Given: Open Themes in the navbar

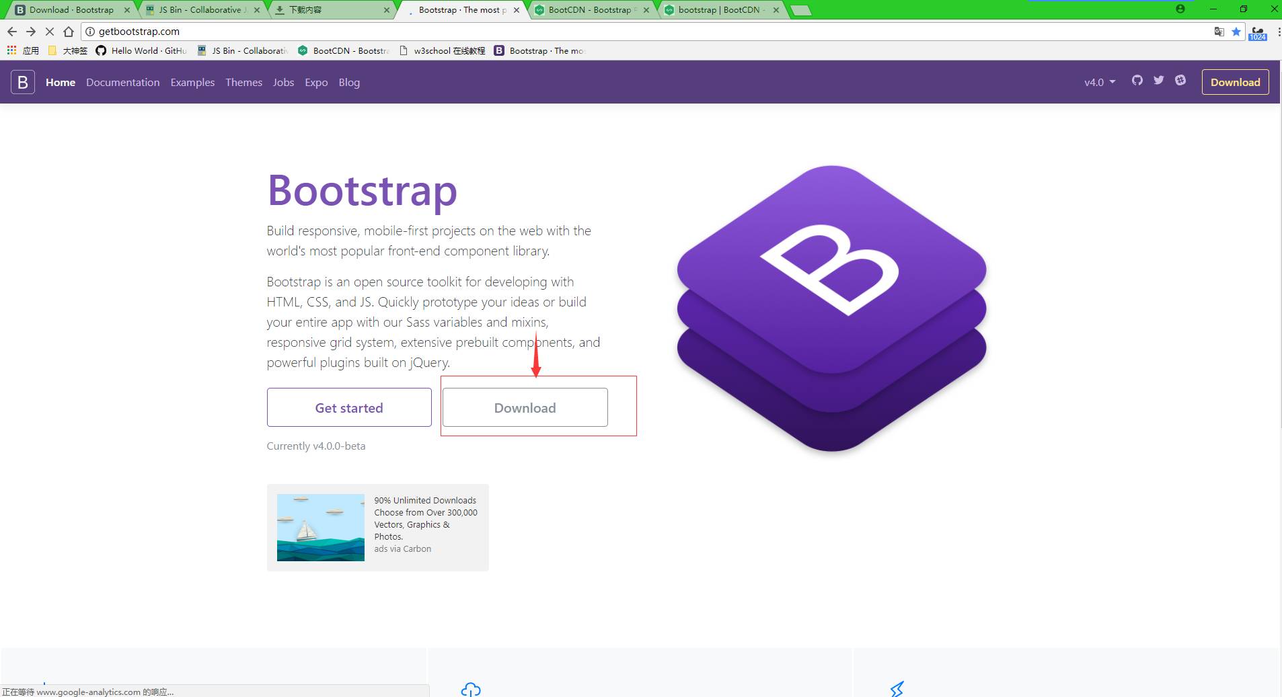Looking at the screenshot, I should [x=243, y=82].
